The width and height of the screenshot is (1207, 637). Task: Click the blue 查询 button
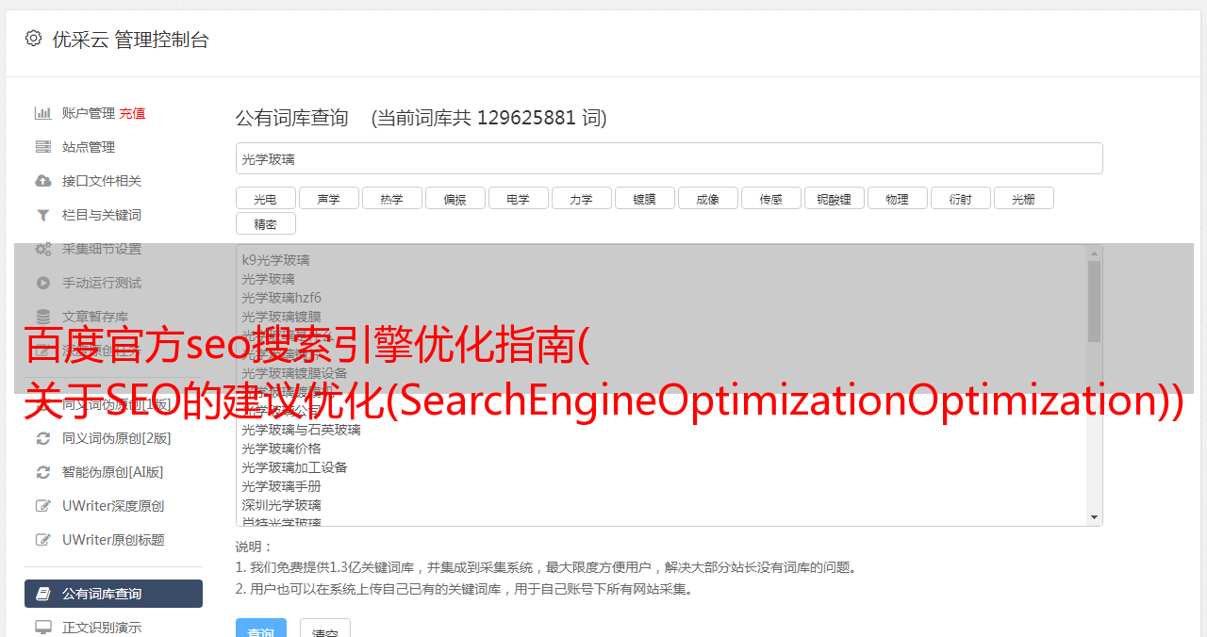click(x=261, y=629)
